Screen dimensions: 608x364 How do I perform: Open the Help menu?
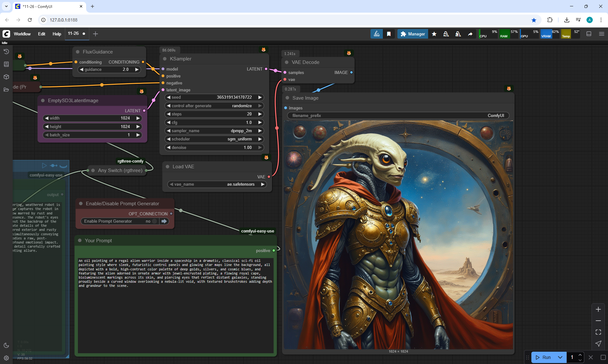[x=57, y=34]
